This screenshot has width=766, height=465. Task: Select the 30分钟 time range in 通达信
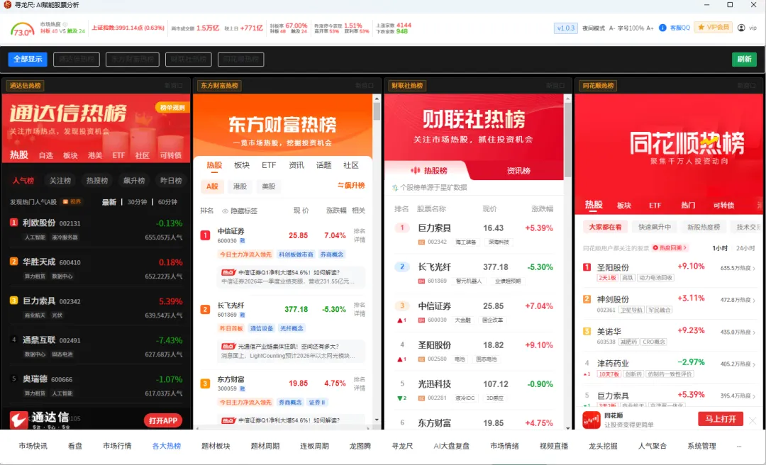(138, 202)
